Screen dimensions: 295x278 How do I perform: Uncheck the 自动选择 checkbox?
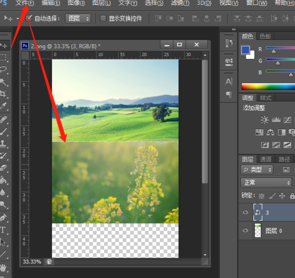click(29, 18)
